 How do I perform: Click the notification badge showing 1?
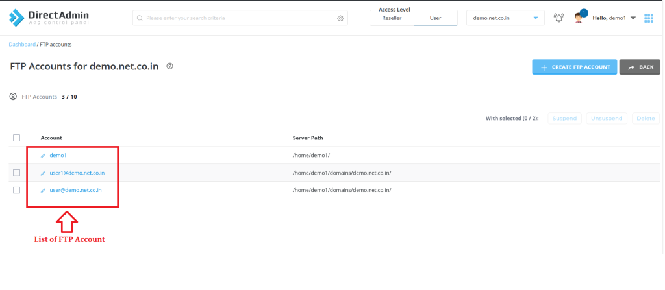(x=584, y=13)
